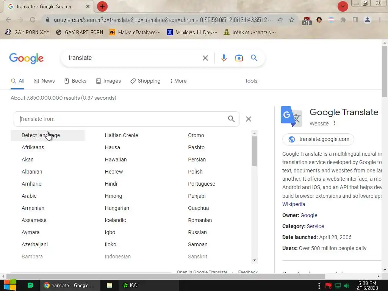
Task: Bookmark this page with the star icon
Action: (292, 20)
